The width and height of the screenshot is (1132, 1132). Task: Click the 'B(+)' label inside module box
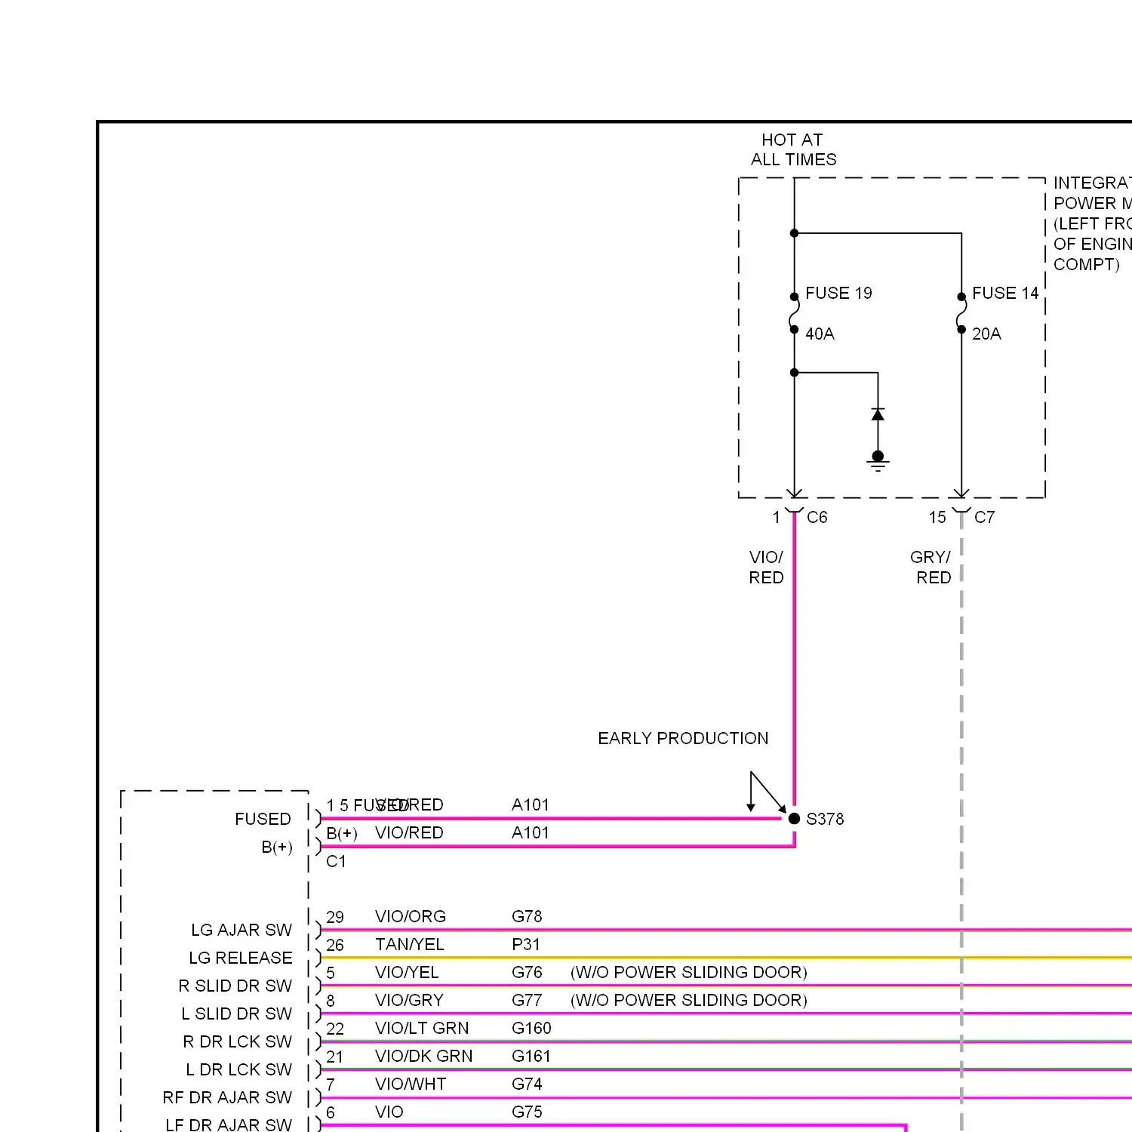coord(277,847)
